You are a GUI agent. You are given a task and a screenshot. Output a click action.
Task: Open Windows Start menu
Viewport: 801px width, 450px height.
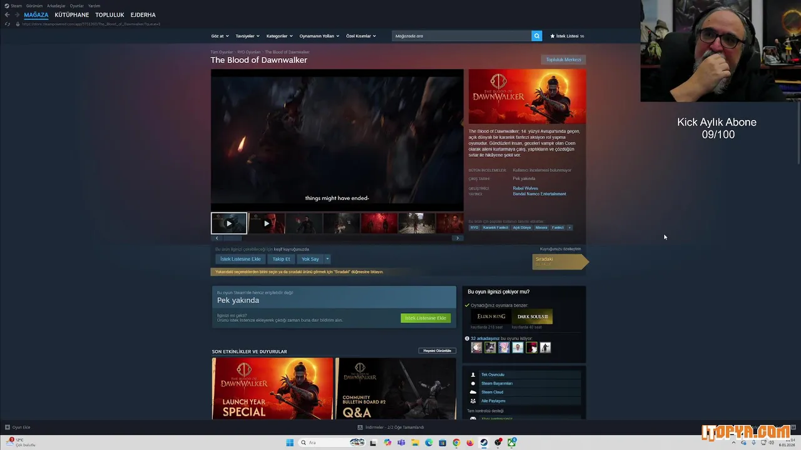tap(290, 442)
